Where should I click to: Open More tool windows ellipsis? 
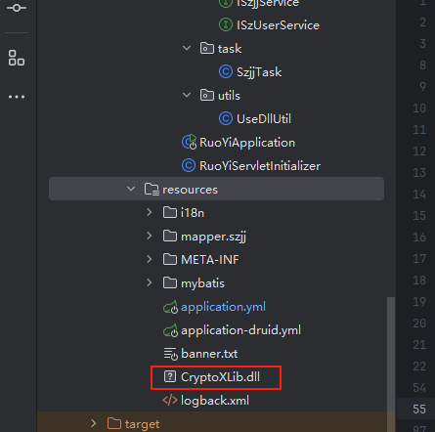(x=17, y=97)
